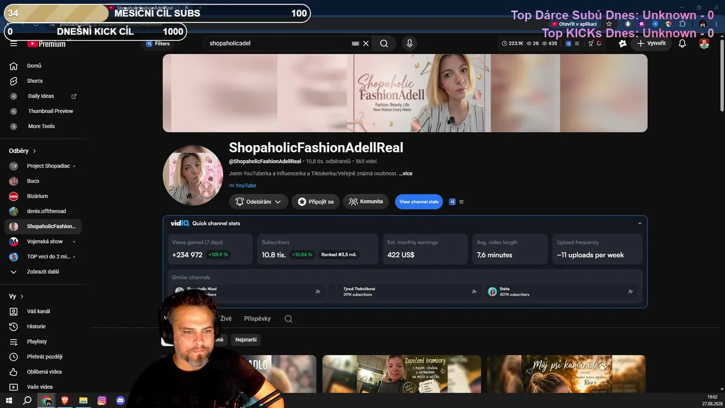The height and width of the screenshot is (408, 725).
Task: Open denis.offtheroad subscription channel
Action: pyautogui.click(x=44, y=211)
